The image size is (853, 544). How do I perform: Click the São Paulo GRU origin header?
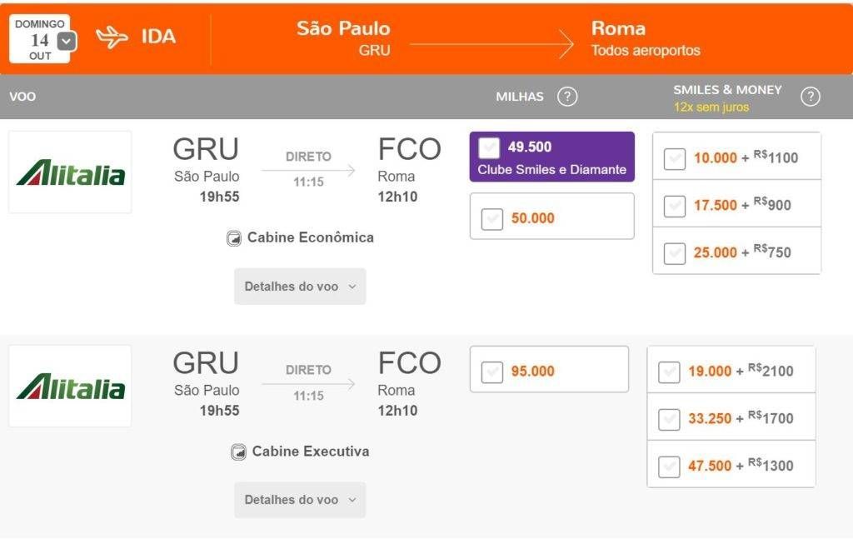(x=343, y=38)
